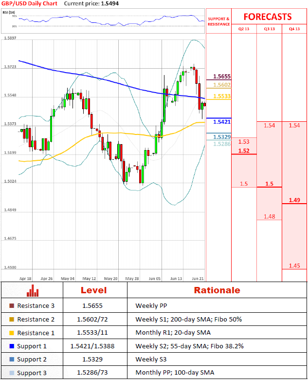The height and width of the screenshot is (380, 308).
Task: Click the 1.5329 support level label
Action: pyautogui.click(x=222, y=137)
